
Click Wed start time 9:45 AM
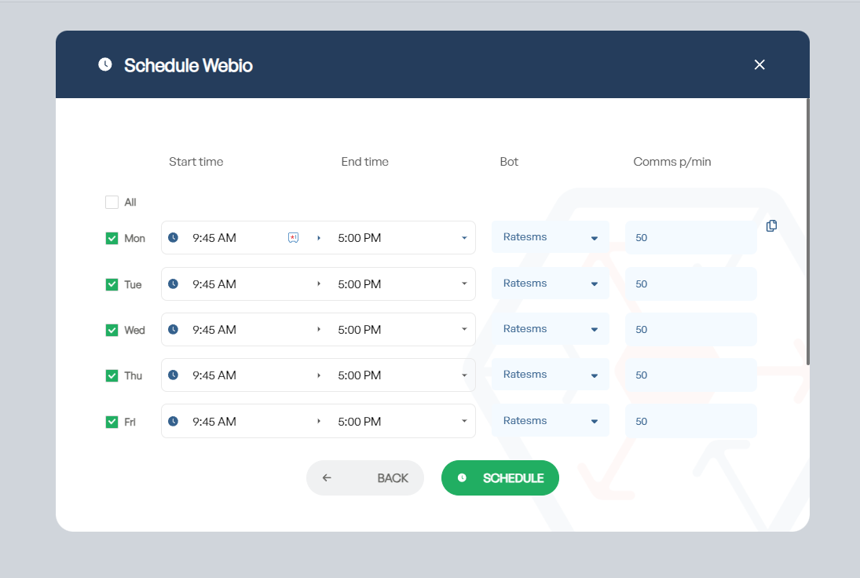tap(214, 330)
